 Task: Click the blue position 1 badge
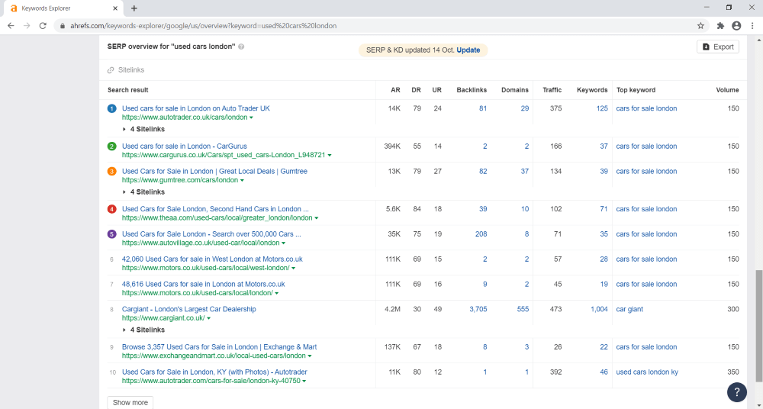tap(112, 108)
